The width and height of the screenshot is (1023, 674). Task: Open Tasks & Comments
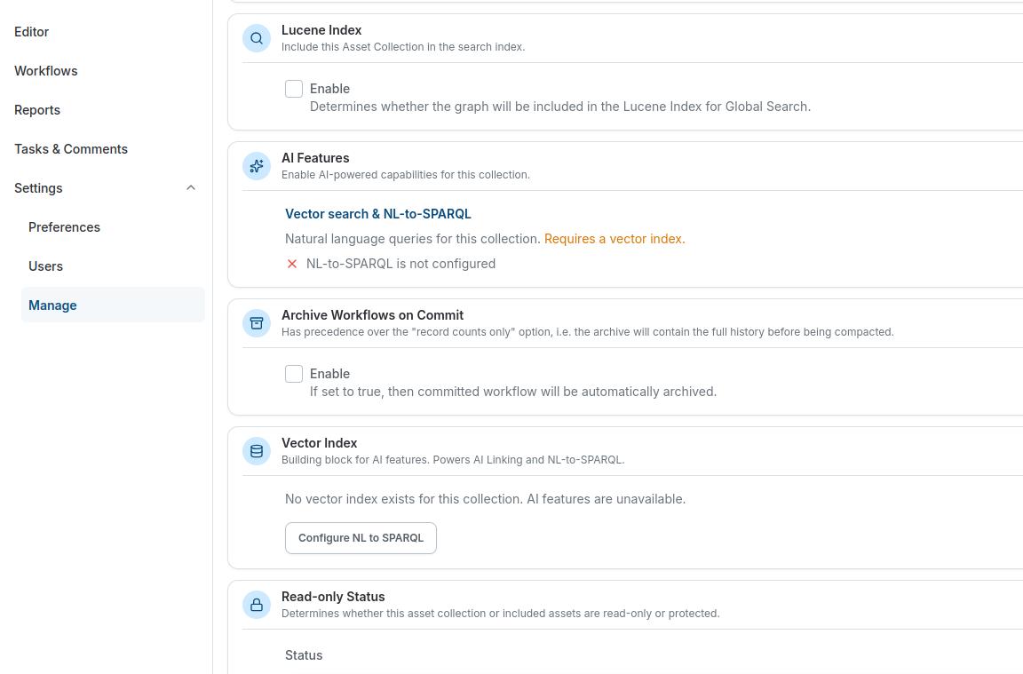(71, 149)
